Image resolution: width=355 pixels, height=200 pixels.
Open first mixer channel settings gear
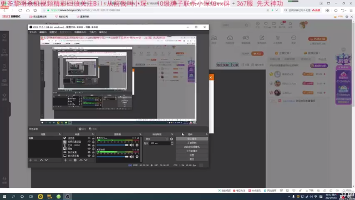137,145
